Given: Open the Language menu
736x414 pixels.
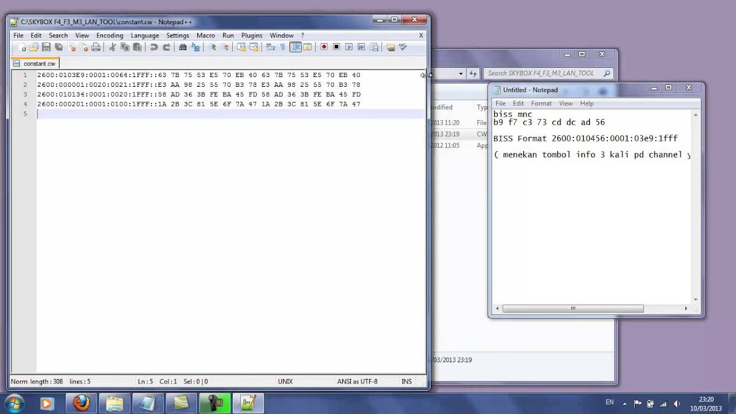Looking at the screenshot, I should click(144, 36).
